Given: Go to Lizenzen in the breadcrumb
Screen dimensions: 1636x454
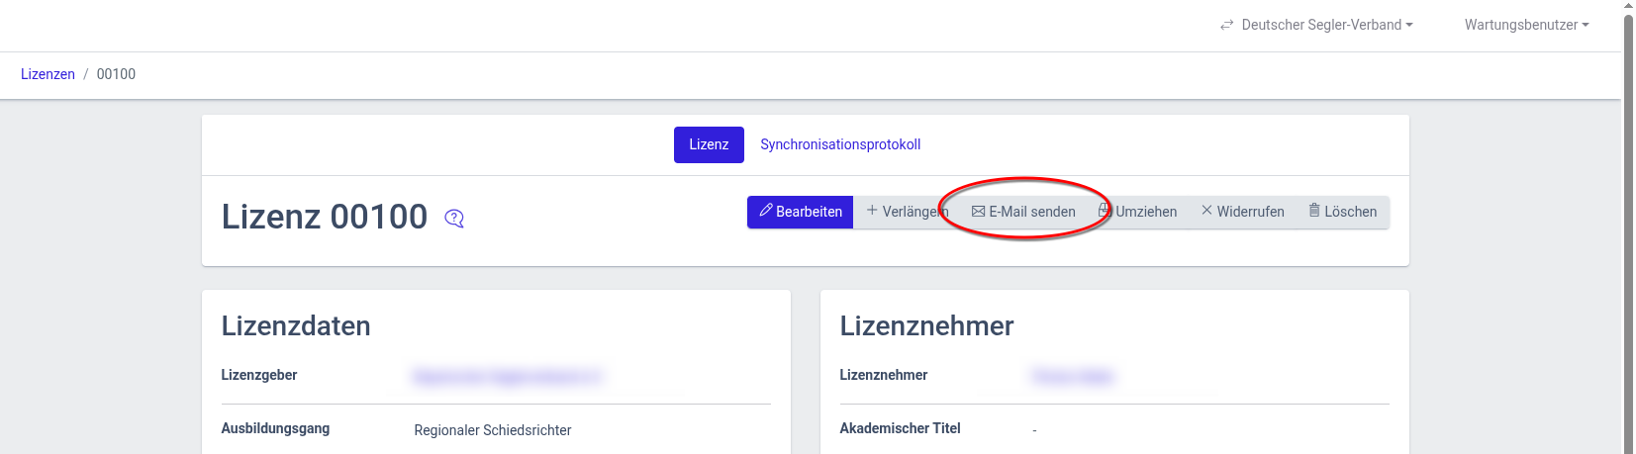Looking at the screenshot, I should pos(48,74).
